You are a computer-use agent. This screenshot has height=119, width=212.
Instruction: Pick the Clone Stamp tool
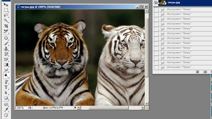tap(6, 49)
